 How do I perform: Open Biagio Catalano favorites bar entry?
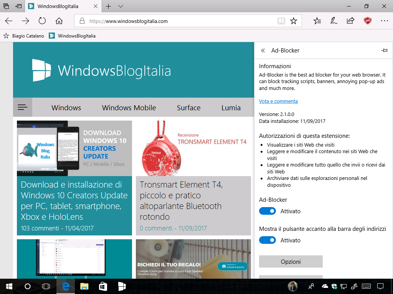point(23,36)
